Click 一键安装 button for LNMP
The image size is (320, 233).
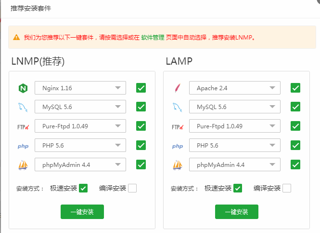(x=82, y=212)
